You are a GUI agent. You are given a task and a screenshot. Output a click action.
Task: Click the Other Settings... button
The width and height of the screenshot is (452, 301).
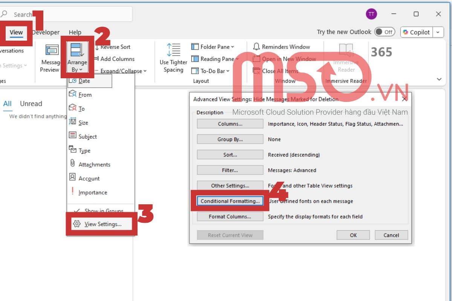230,185
